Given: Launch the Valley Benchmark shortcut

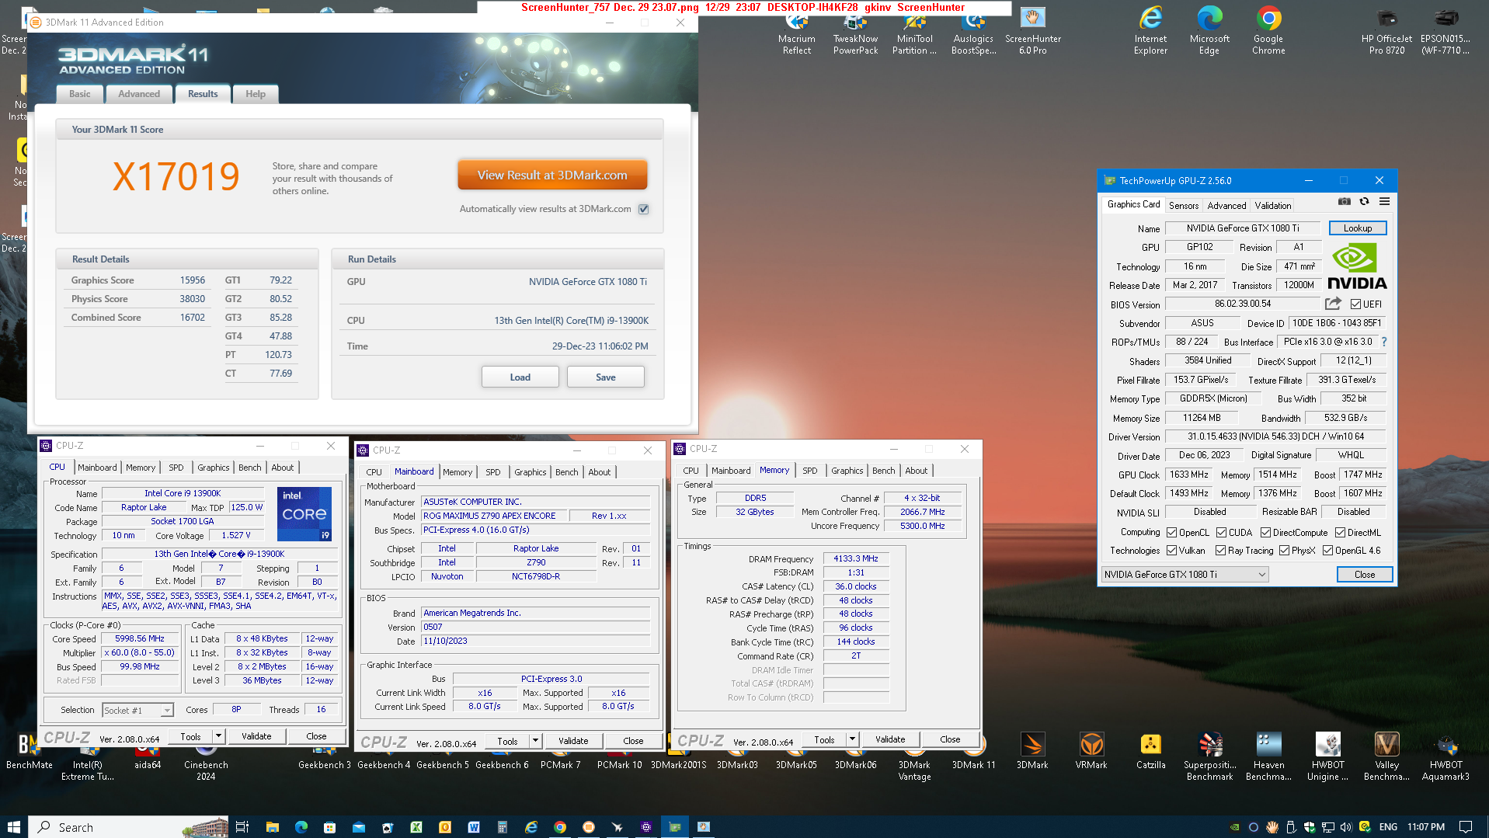Looking at the screenshot, I should 1386,756.
